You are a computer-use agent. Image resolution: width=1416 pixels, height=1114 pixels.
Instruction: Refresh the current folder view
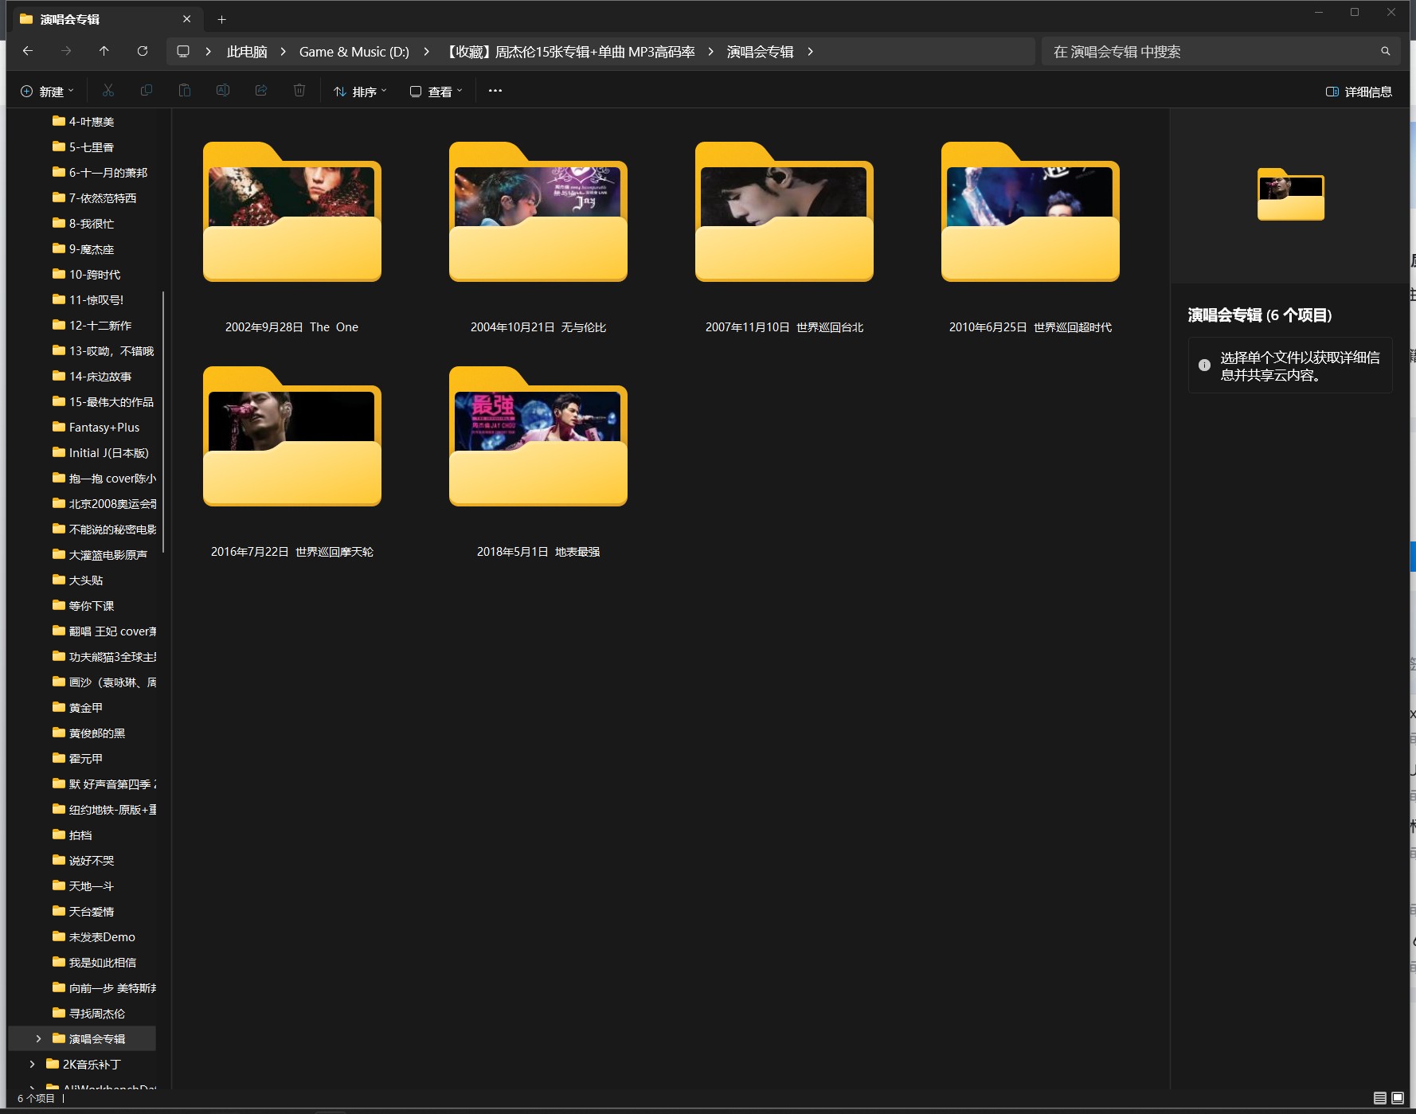coord(143,51)
